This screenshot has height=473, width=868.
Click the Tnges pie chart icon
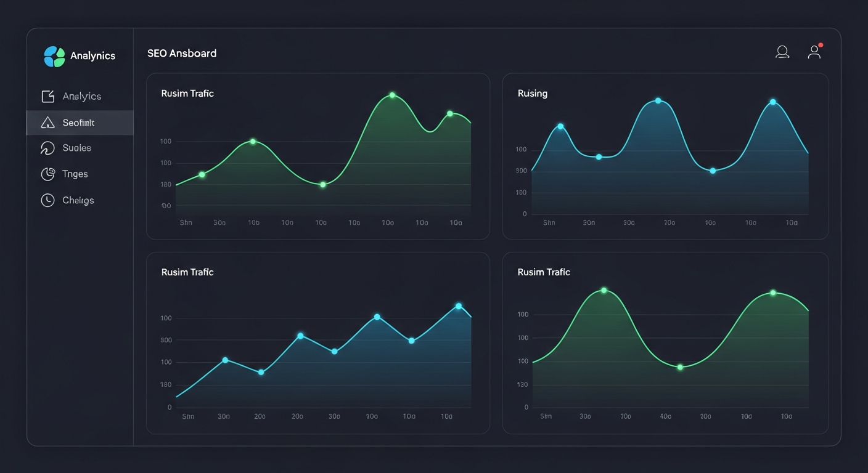coord(48,174)
